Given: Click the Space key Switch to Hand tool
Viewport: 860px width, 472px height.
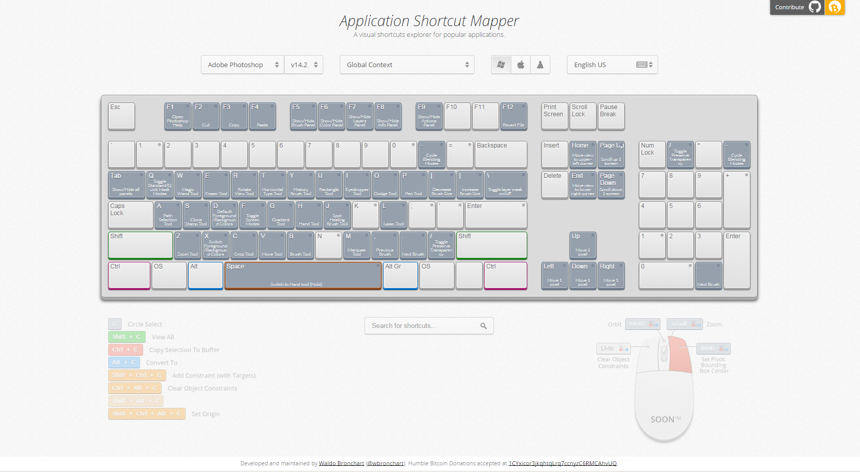Looking at the screenshot, I should (x=303, y=276).
